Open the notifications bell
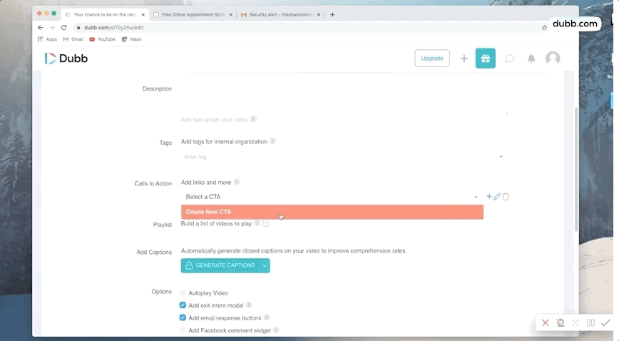 [x=531, y=58]
